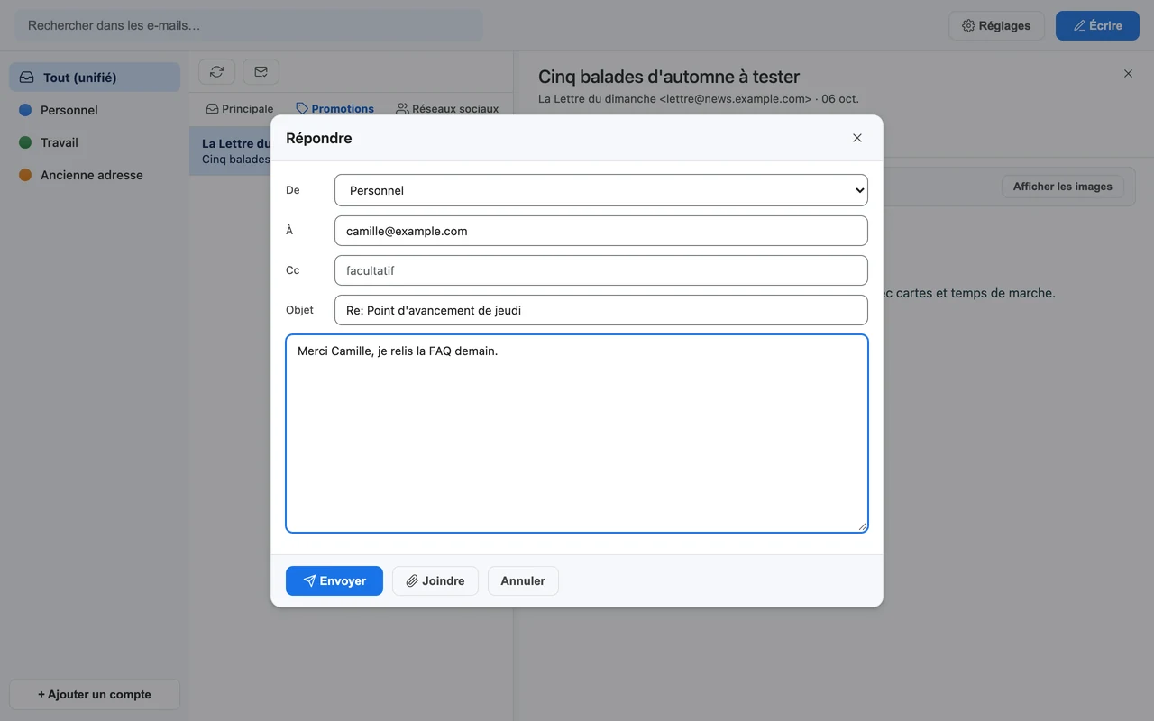This screenshot has height=721, width=1154.
Task: Open the Personnel account in sidebar
Action: (x=95, y=110)
